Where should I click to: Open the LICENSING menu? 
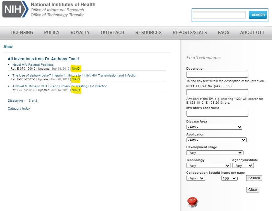pyautogui.click(x=22, y=32)
